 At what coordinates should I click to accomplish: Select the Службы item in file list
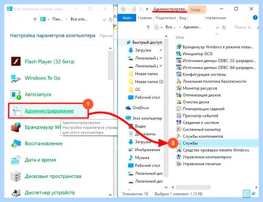click(x=190, y=143)
